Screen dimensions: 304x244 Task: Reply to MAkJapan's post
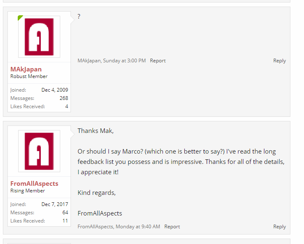pyautogui.click(x=280, y=61)
